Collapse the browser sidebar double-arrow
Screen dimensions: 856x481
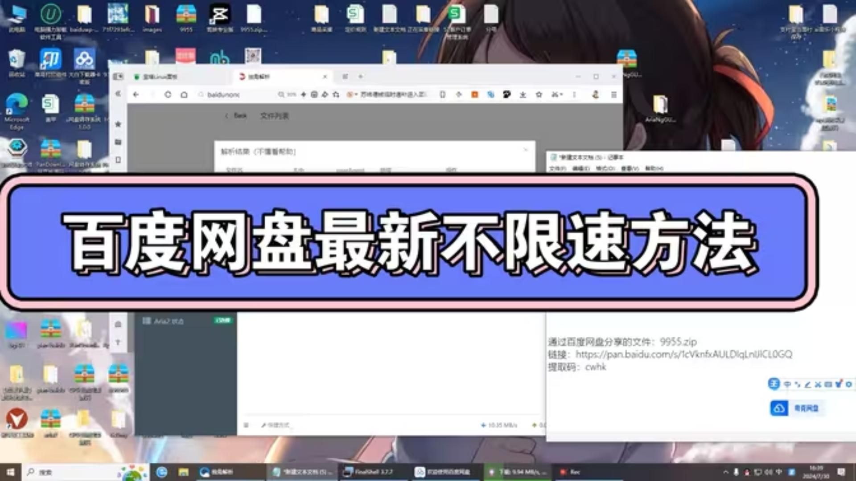coord(118,94)
